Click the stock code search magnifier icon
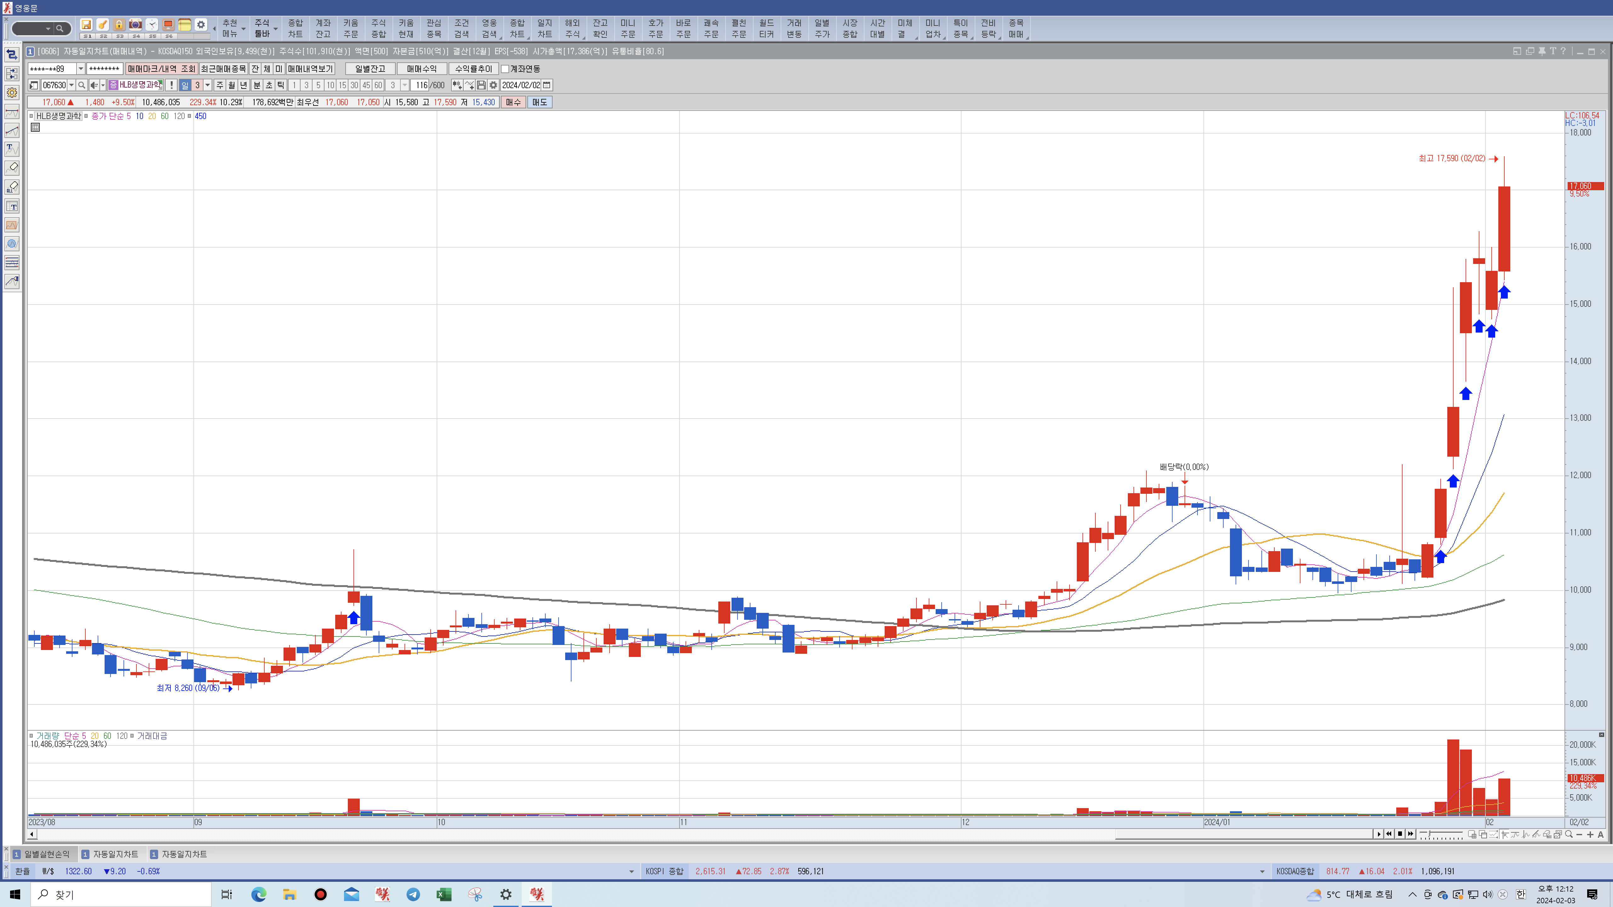Screen dimensions: 1613x907 pos(81,85)
